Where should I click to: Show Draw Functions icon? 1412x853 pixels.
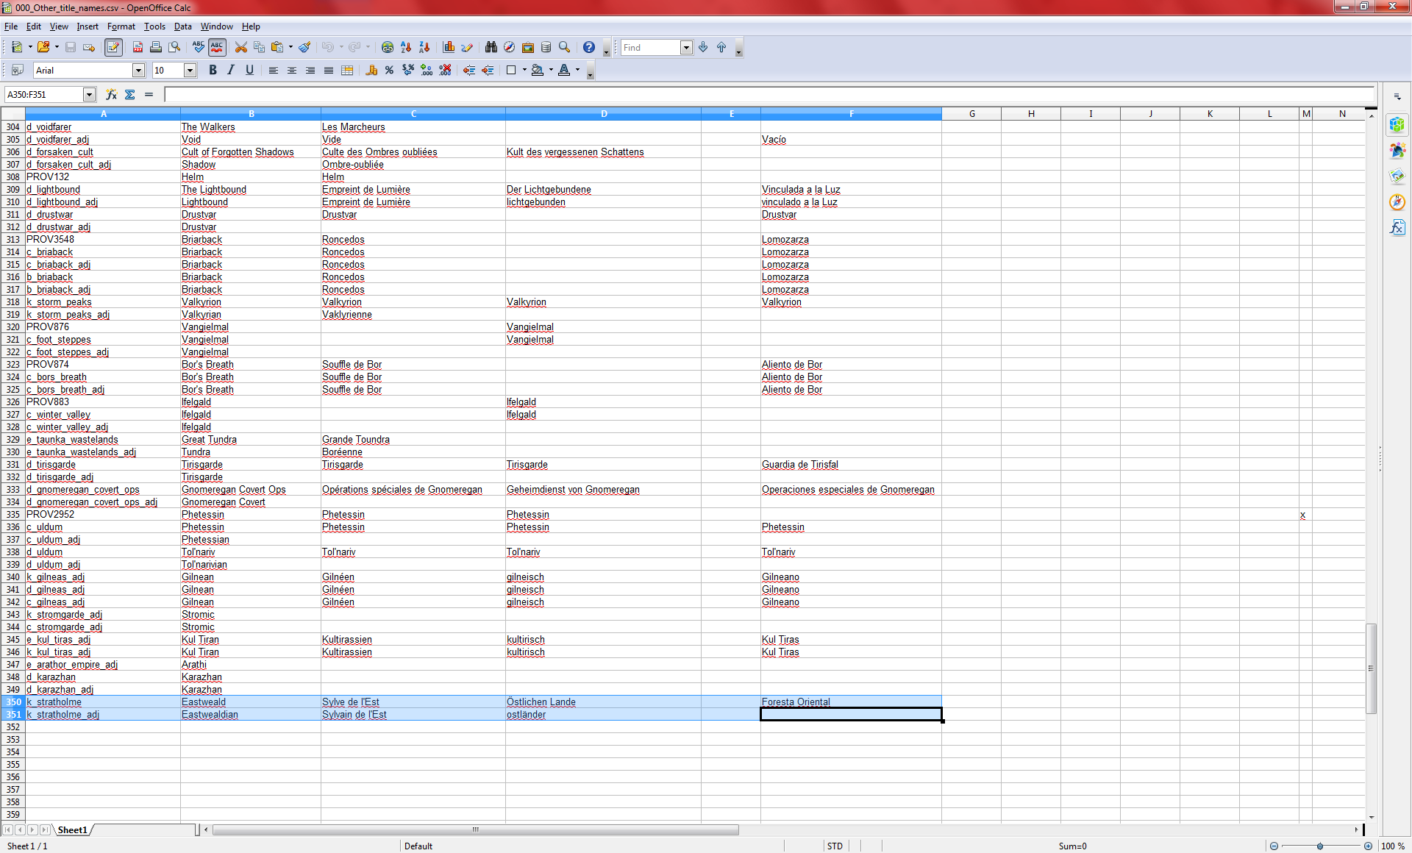(x=467, y=47)
